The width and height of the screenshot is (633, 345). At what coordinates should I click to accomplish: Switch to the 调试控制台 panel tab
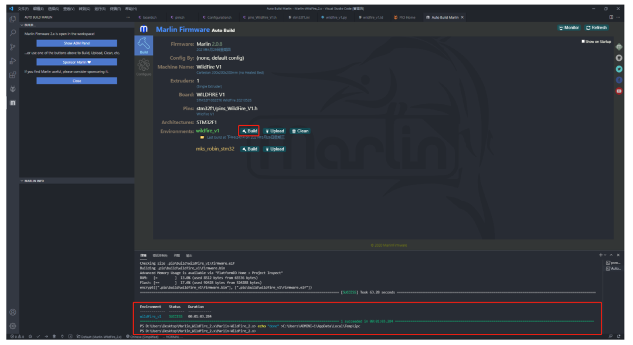160,255
